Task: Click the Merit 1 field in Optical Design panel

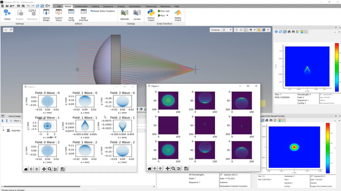Action: coord(18,121)
